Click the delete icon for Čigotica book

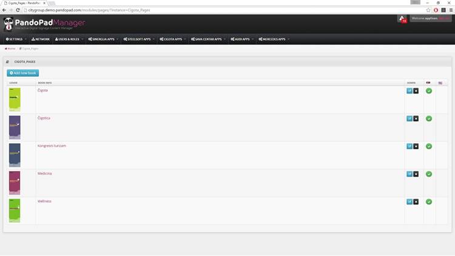(x=416, y=118)
